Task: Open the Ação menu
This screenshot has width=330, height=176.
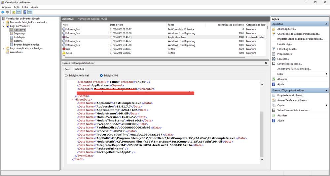Action: (17, 7)
